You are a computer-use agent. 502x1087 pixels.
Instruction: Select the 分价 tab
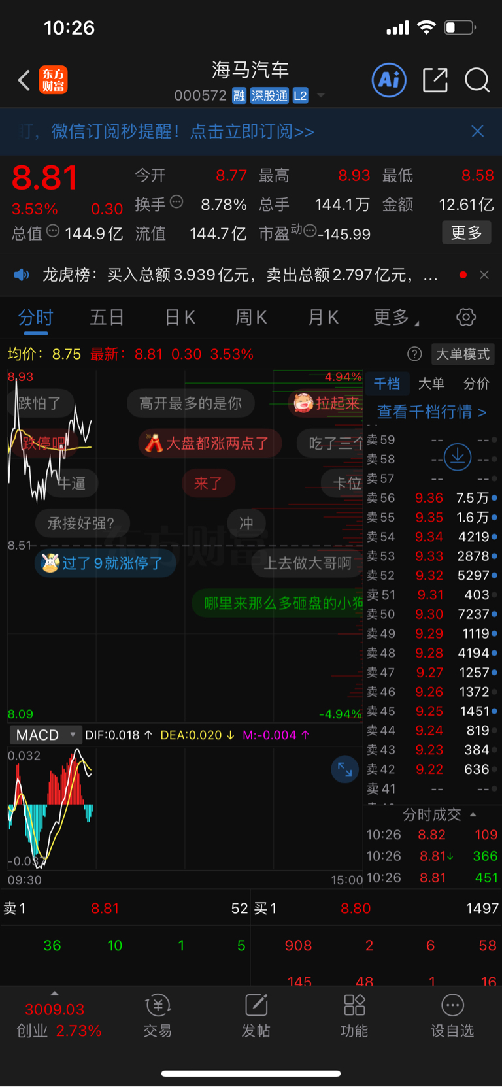476,384
